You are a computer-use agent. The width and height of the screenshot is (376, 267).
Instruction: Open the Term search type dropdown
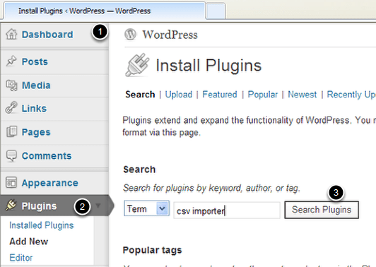[146, 208]
